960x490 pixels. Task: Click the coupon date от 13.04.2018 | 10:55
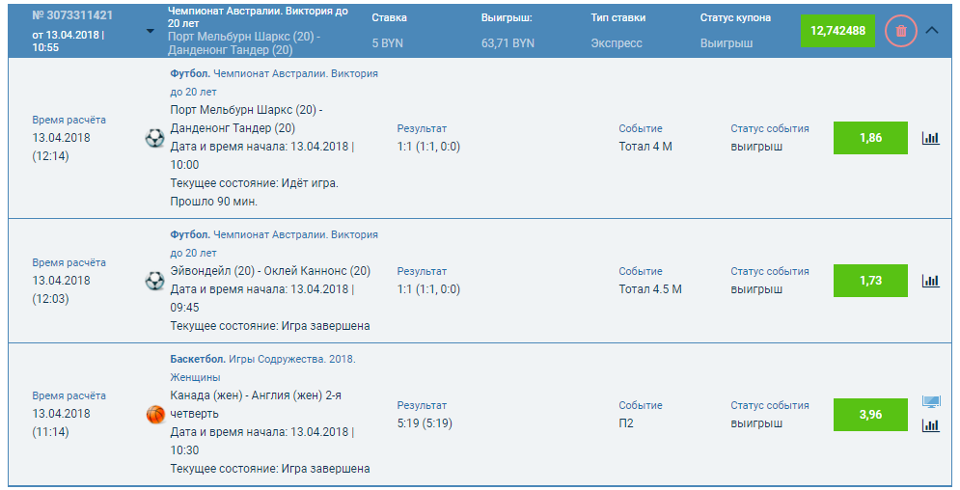click(68, 41)
